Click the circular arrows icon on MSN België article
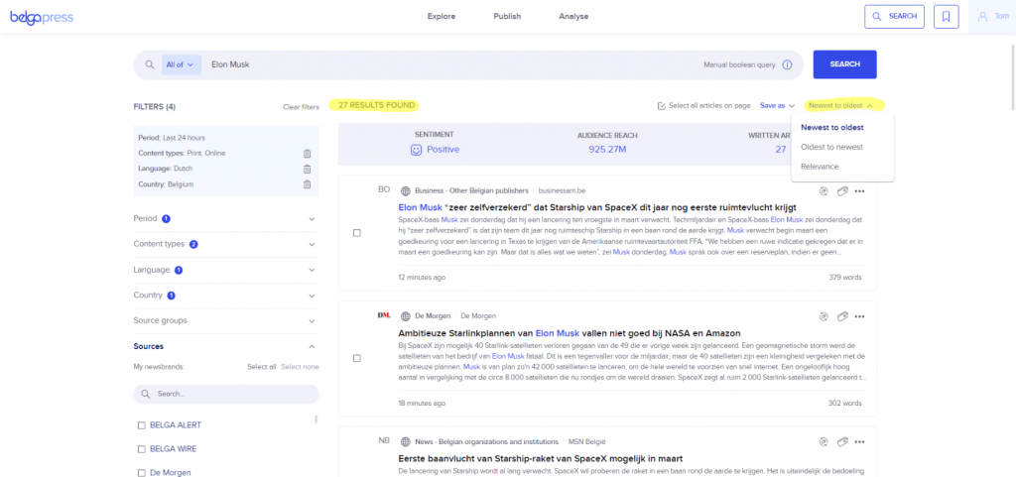The image size is (1016, 477). pos(824,442)
